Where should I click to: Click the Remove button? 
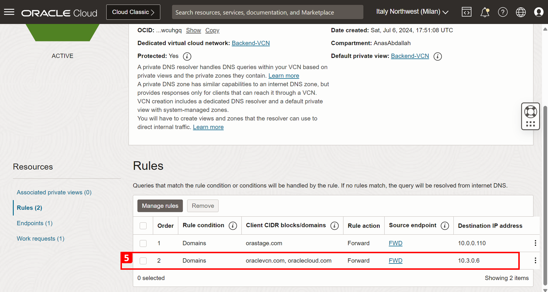(203, 206)
